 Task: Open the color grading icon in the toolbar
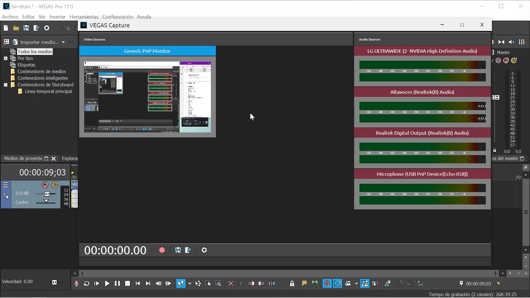387,284
